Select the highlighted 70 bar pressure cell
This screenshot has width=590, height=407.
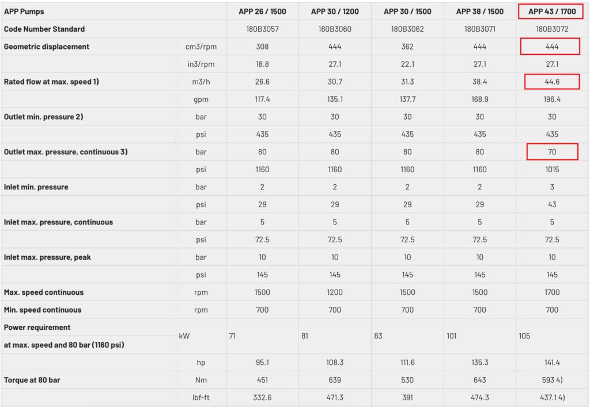(552, 152)
